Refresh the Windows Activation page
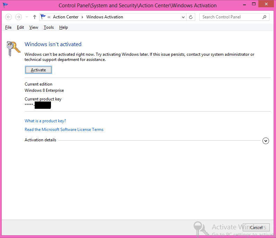This screenshot has width=276, height=238. point(191,17)
